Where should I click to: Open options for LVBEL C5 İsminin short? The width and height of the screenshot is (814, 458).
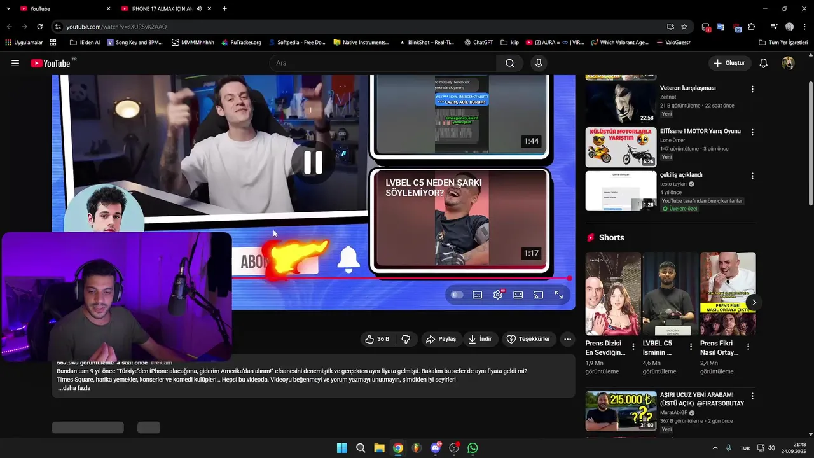691,347
